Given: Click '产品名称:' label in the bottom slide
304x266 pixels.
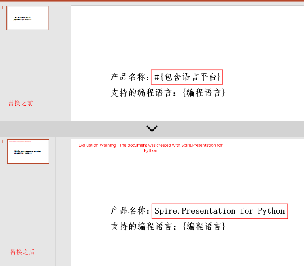Looking at the screenshot, I should click(x=130, y=211).
